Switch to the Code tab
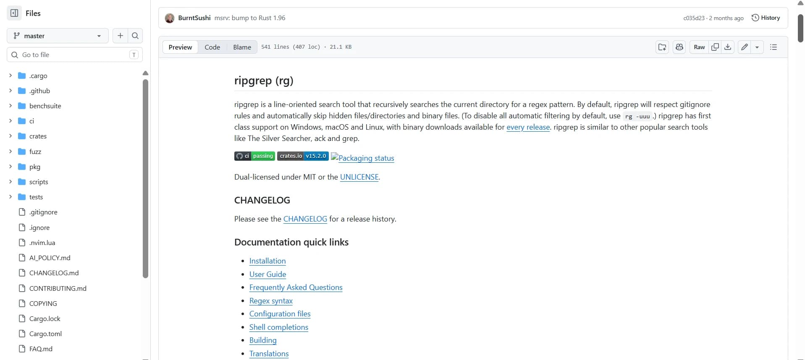The height and width of the screenshot is (360, 805). 212,47
